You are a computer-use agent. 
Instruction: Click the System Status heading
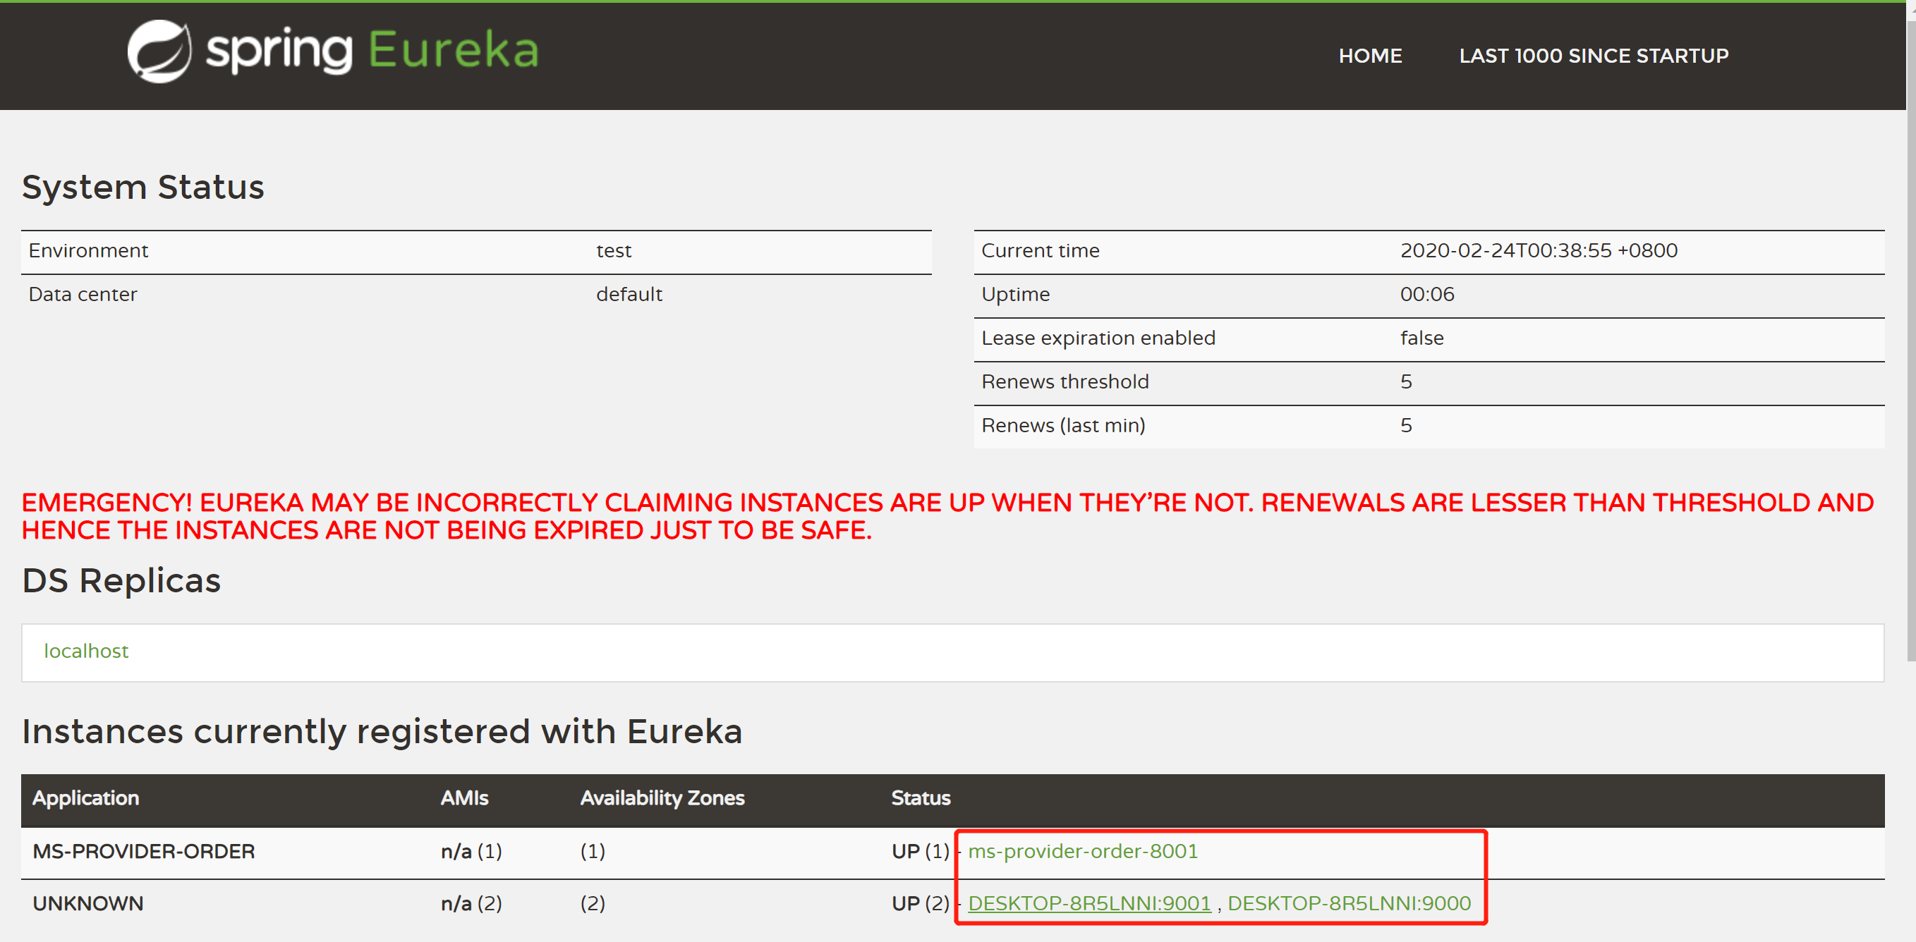pyautogui.click(x=143, y=187)
